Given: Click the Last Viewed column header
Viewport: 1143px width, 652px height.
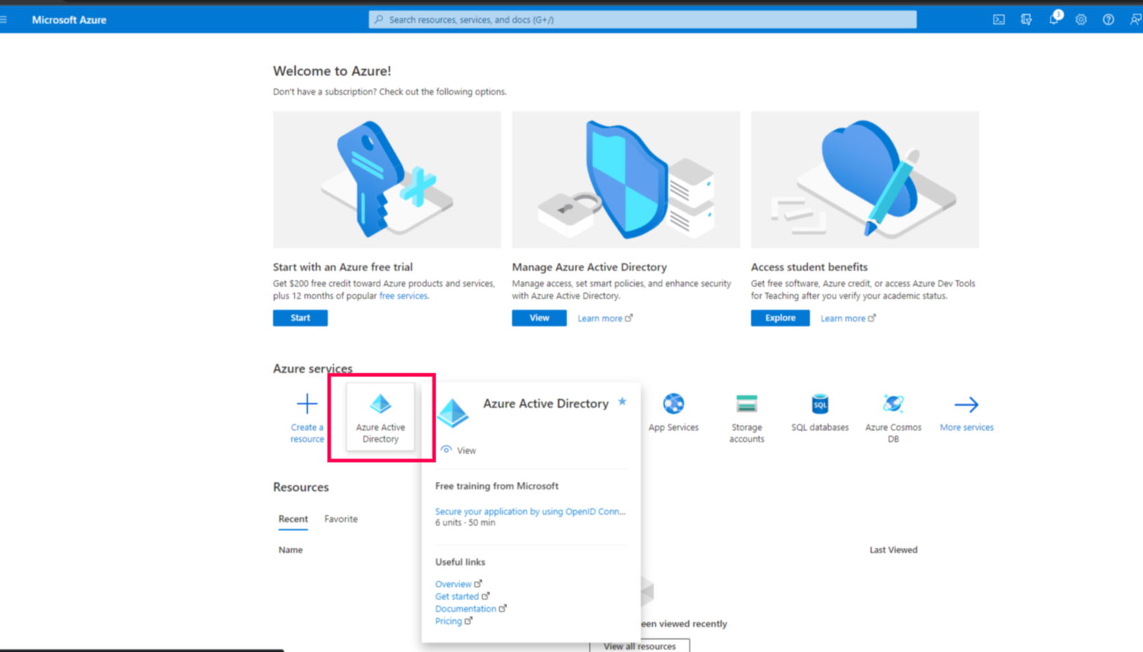Looking at the screenshot, I should (x=893, y=550).
